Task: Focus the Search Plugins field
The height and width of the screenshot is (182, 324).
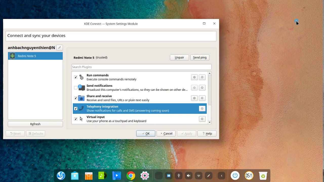Action: tap(141, 67)
